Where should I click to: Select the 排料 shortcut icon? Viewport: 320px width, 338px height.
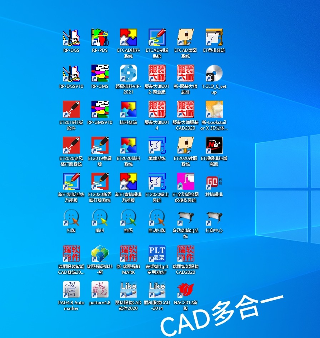pyautogui.click(x=100, y=217)
